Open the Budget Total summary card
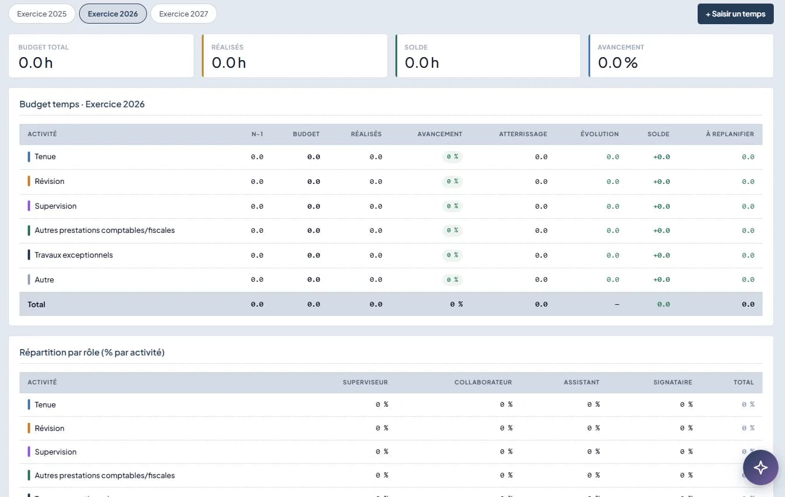 [x=101, y=56]
